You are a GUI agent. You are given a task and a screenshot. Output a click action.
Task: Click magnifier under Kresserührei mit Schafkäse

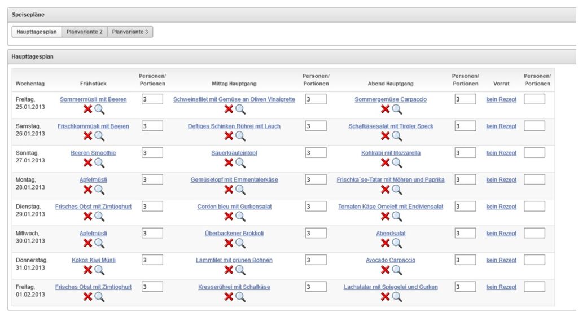tap(240, 297)
